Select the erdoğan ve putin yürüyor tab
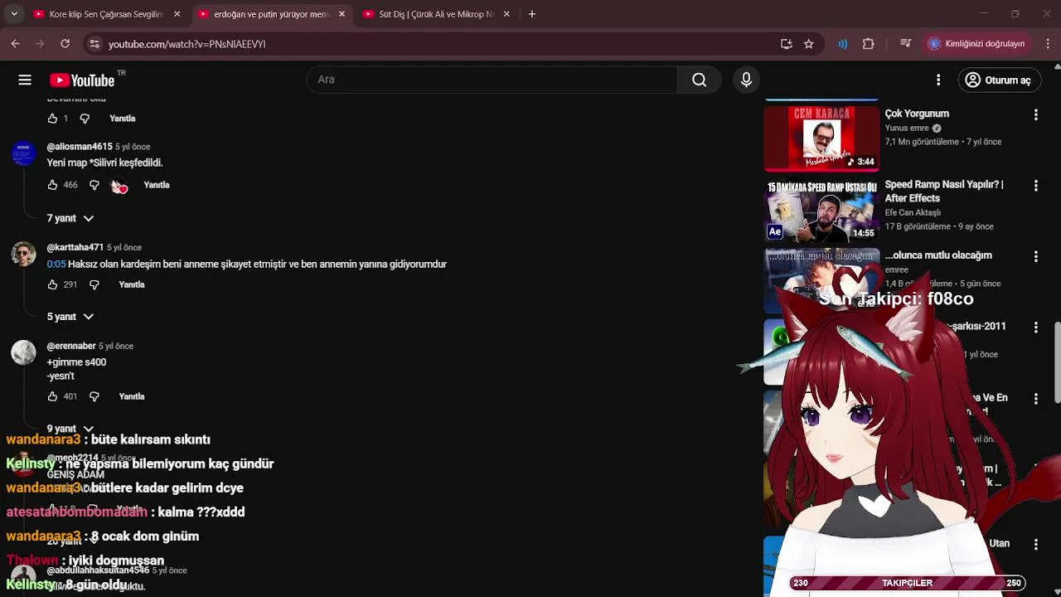 [x=272, y=14]
